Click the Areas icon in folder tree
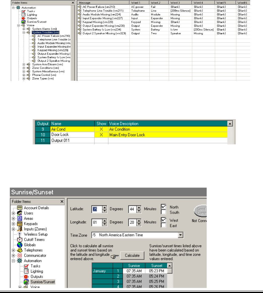This screenshot has height=293, width=263. (x=20, y=218)
